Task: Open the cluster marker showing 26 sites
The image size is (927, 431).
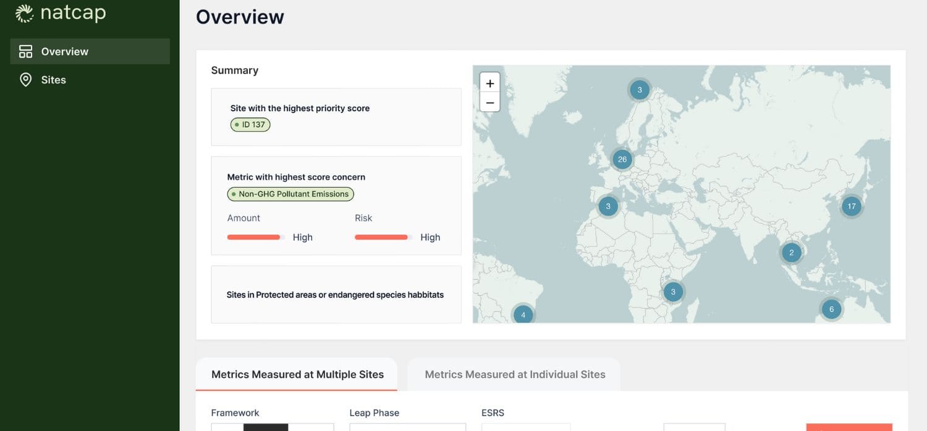Action: pos(622,159)
